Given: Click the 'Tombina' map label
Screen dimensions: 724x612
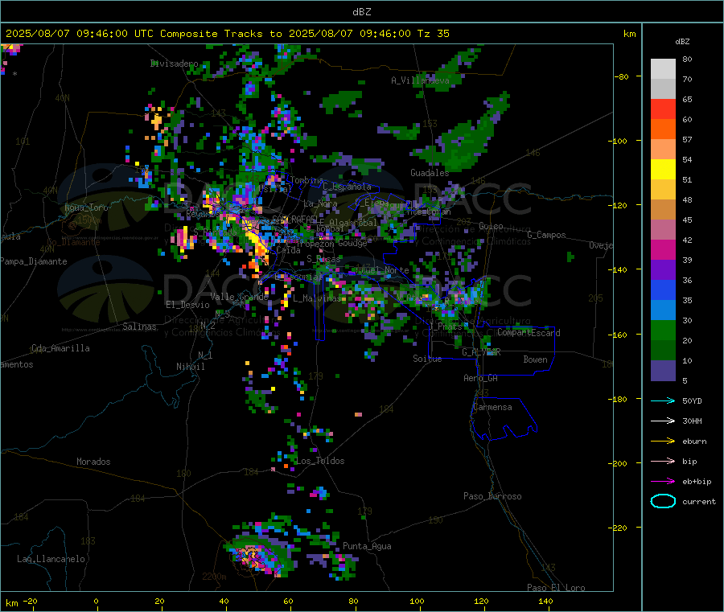Looking at the screenshot, I should point(306,180).
